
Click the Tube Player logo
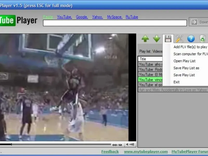[18, 21]
